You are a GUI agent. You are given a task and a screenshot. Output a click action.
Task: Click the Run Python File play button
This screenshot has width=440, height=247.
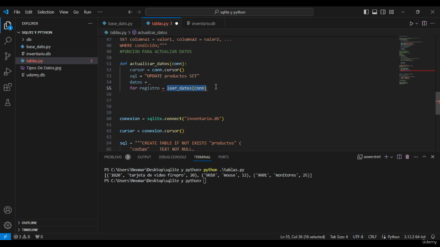click(x=411, y=23)
